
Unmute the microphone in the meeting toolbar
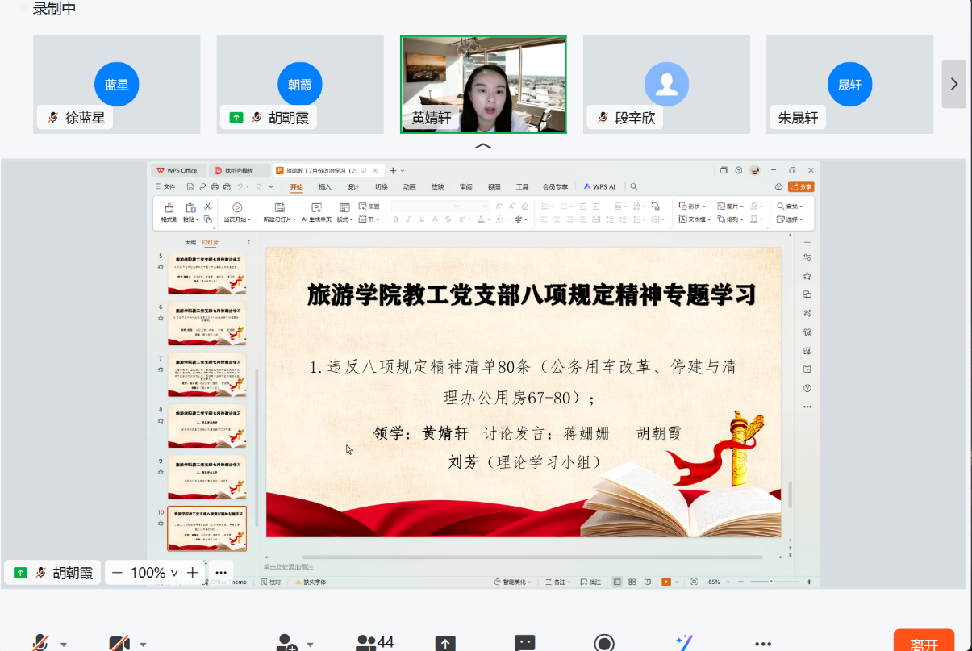[x=40, y=643]
